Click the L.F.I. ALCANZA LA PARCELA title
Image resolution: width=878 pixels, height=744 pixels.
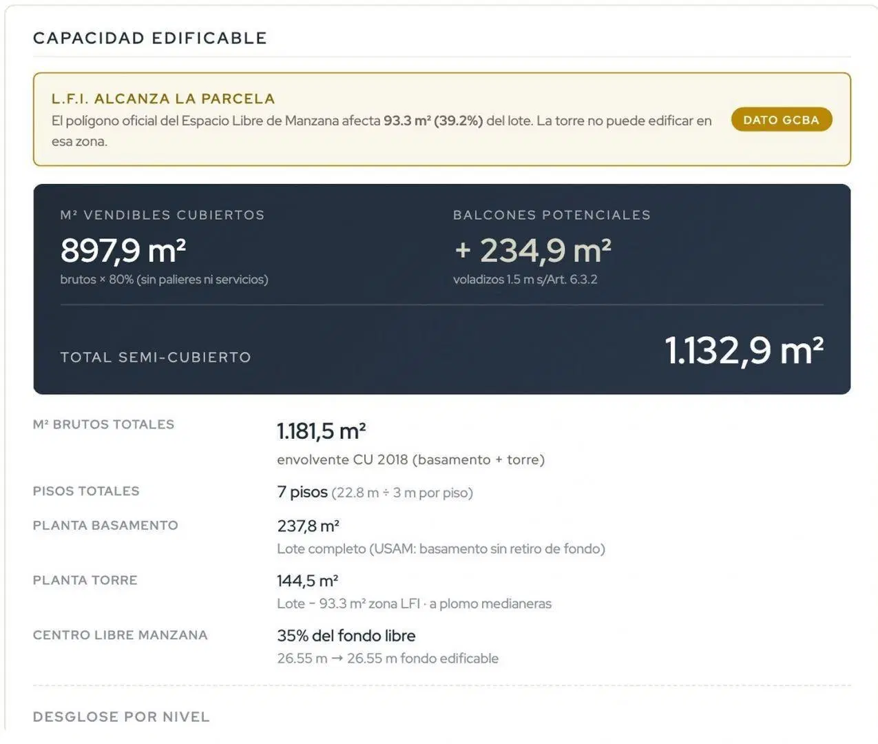click(163, 99)
